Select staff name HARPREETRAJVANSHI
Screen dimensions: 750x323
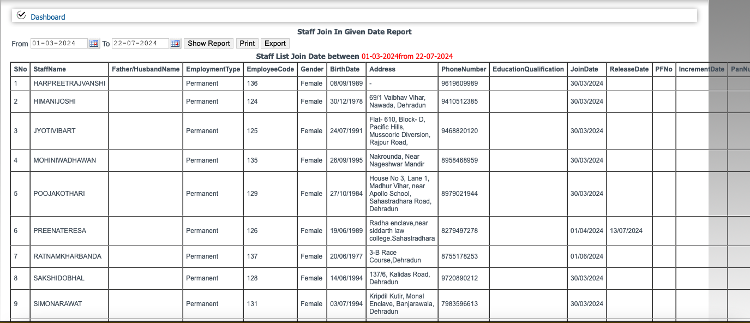(69, 83)
